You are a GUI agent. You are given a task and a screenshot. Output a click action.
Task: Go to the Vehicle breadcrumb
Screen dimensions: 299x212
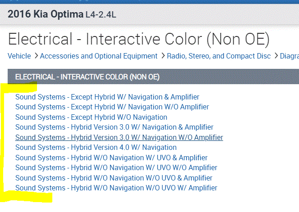[19, 56]
